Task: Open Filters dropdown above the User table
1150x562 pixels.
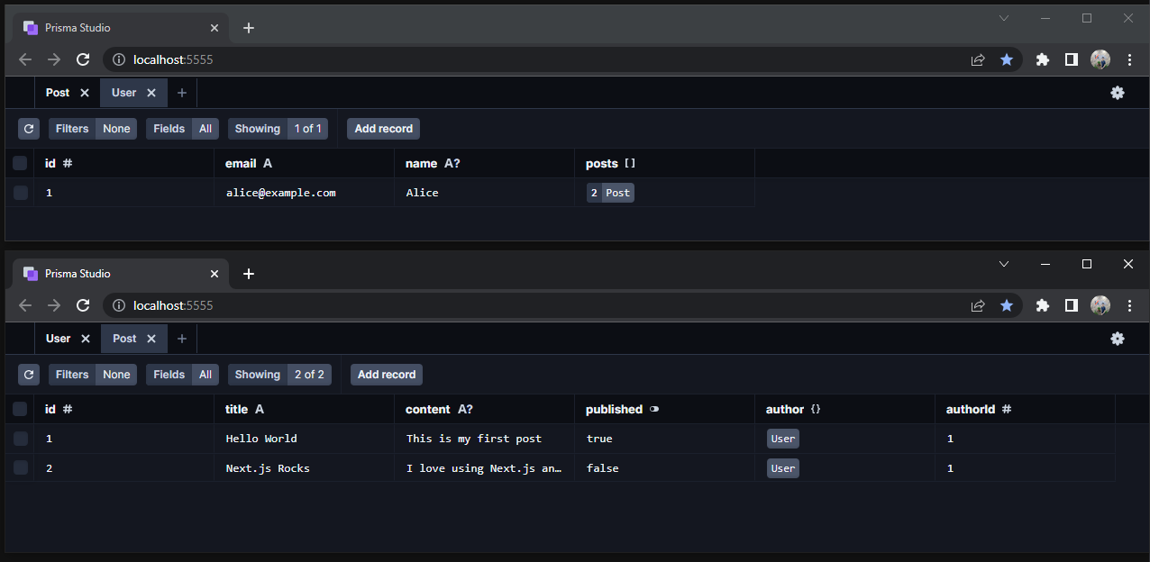Action: coord(93,129)
